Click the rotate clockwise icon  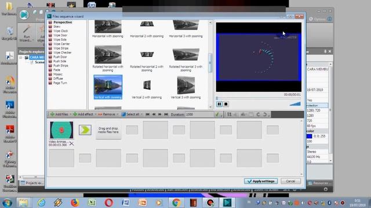point(265,114)
